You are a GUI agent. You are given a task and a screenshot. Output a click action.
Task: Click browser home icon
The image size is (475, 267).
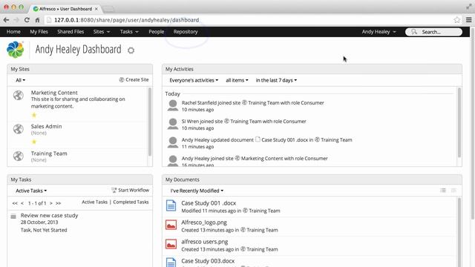point(37,20)
